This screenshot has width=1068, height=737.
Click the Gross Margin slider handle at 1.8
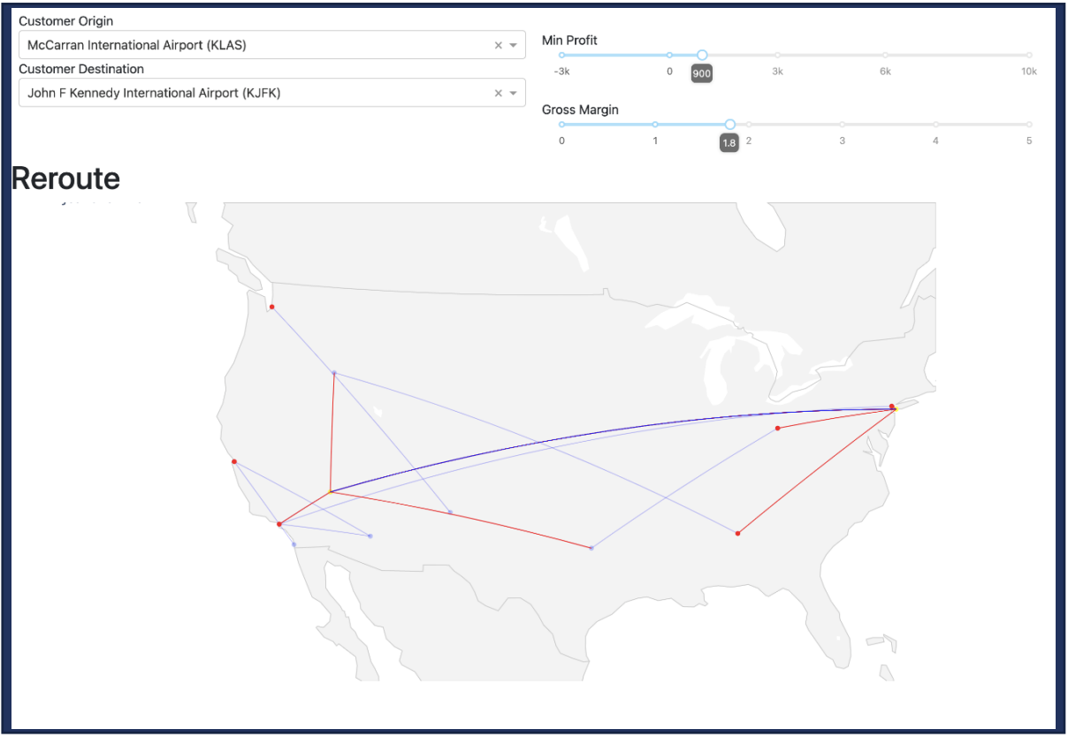pos(729,125)
